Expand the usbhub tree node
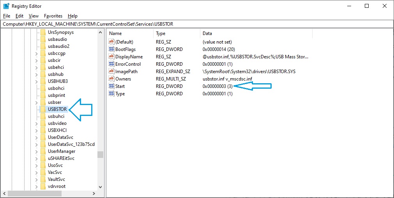Screen dimensions: 394x198 tap(36, 75)
